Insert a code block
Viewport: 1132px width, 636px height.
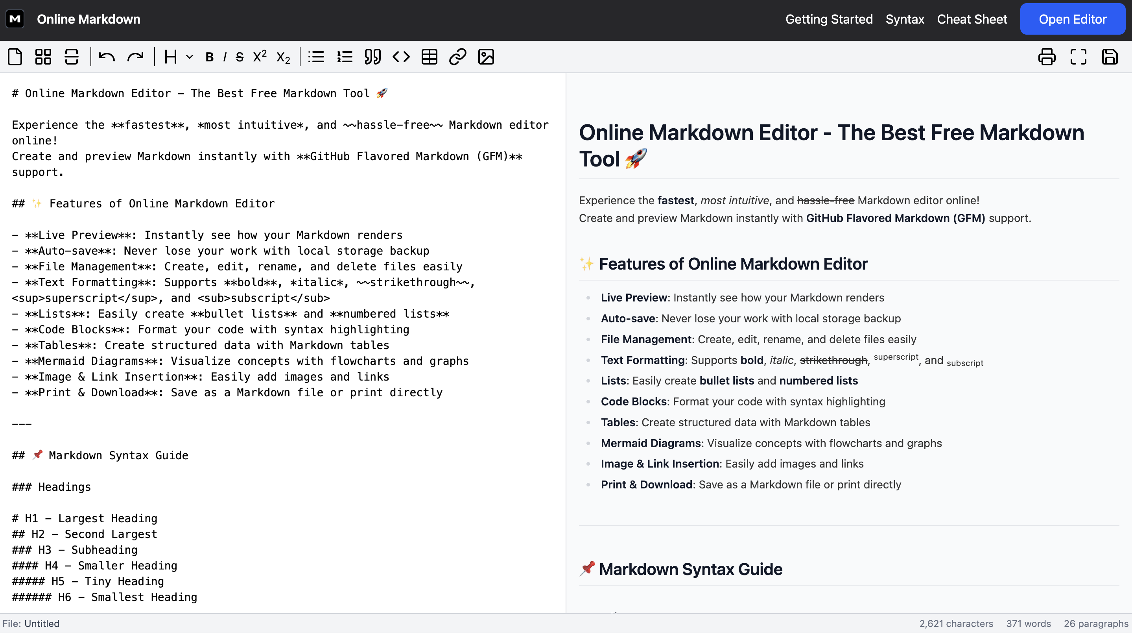tap(401, 57)
